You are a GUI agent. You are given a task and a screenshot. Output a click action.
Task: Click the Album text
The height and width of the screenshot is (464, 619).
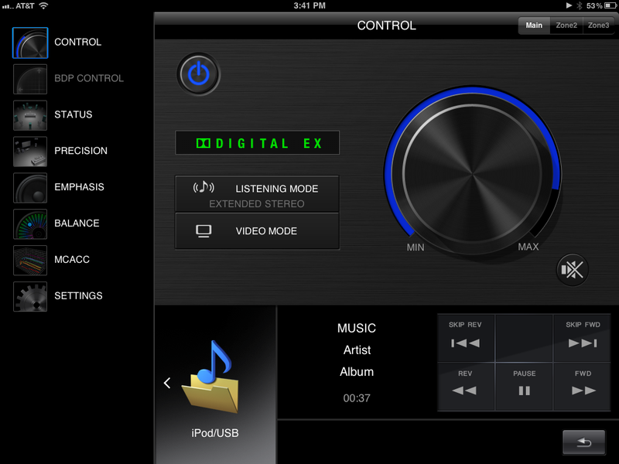pos(357,372)
